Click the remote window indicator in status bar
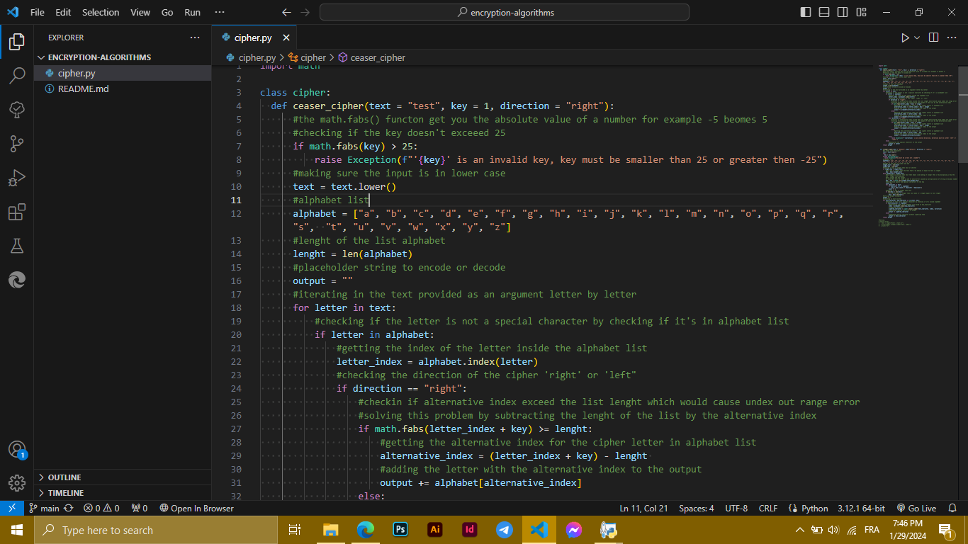The image size is (968, 544). [x=12, y=508]
